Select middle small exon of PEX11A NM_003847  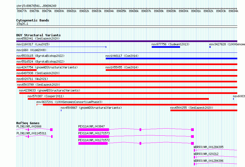point(140,130)
